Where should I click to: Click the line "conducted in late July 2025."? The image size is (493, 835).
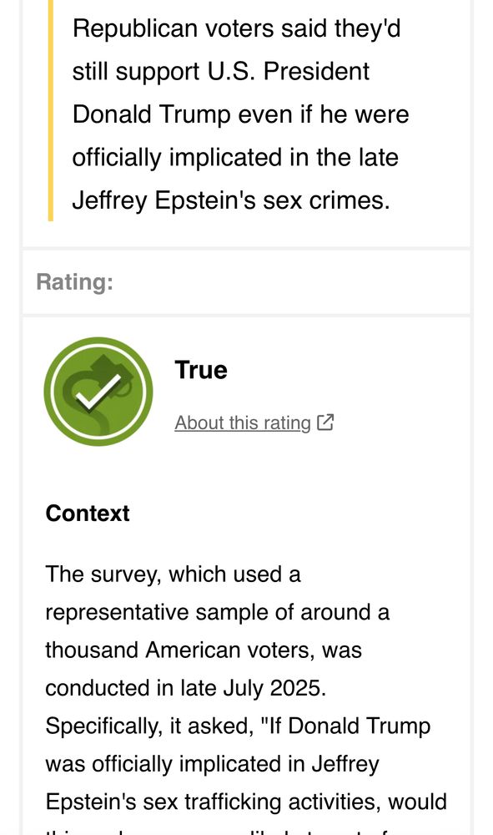[186, 688]
